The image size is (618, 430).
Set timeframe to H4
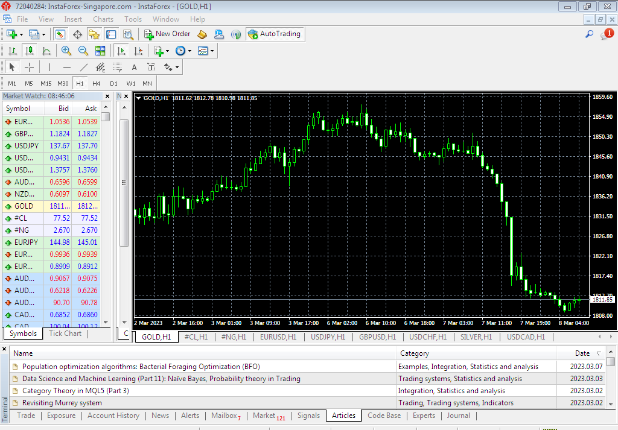(x=96, y=83)
